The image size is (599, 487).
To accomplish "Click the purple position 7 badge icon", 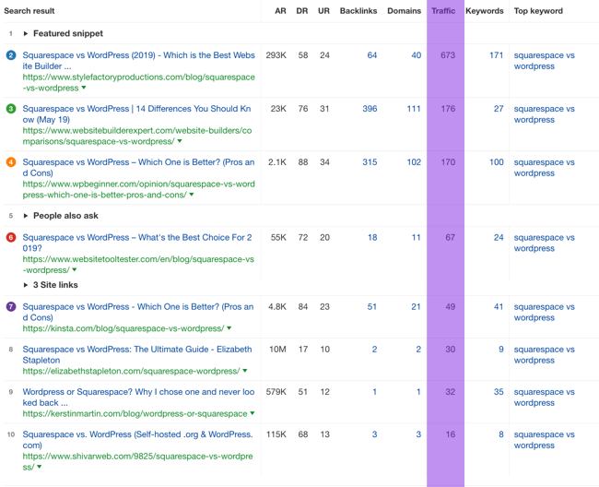I will [11, 307].
